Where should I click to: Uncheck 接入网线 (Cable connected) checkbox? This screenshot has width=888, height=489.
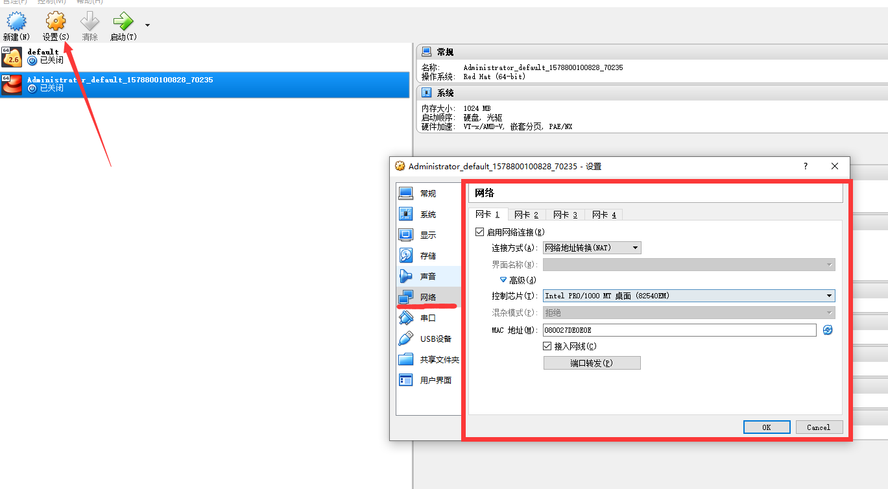tap(547, 346)
